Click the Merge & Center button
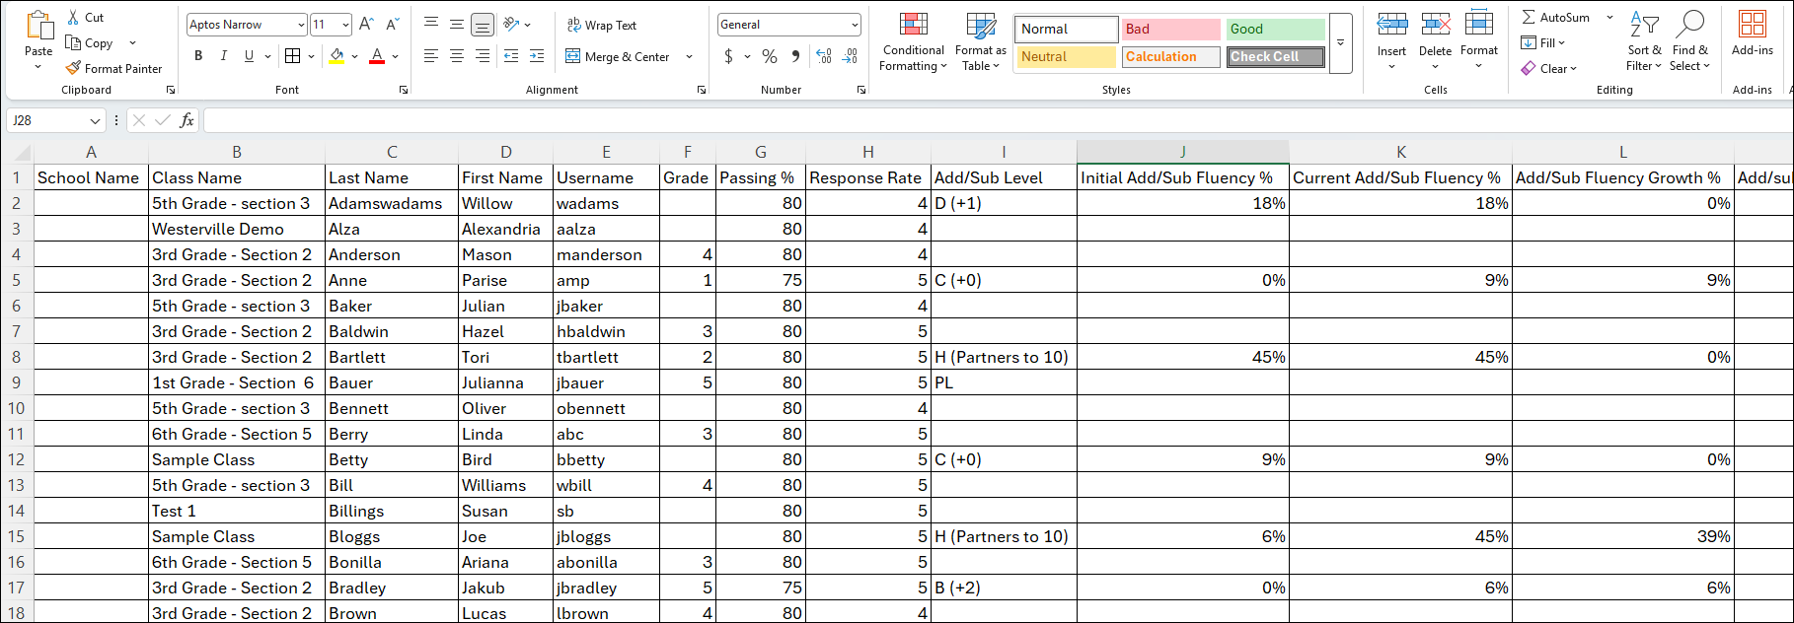This screenshot has height=623, width=1794. pos(618,56)
